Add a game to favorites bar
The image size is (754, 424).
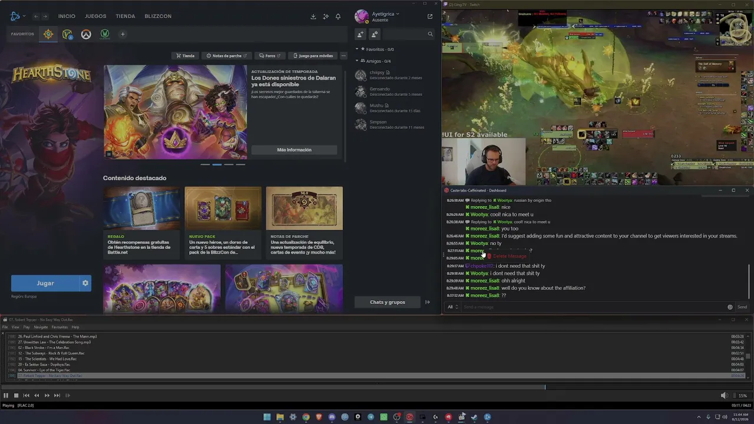[x=123, y=34]
